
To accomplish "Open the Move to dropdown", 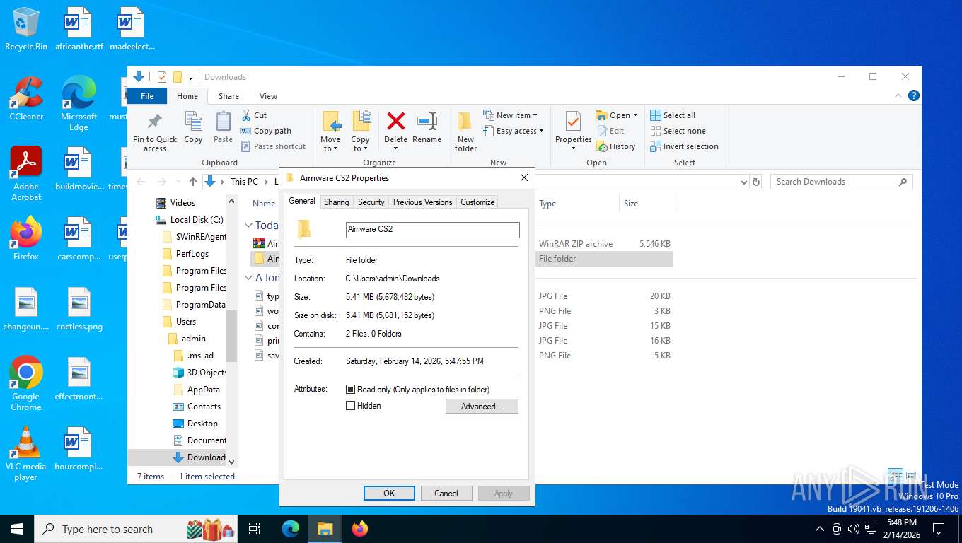I will (330, 132).
